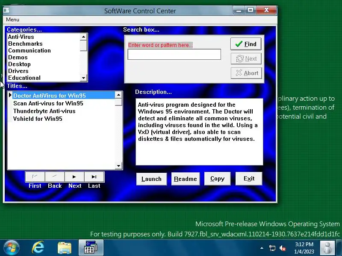Go to Next record arrow button
This screenshot has height=256, width=342.
(x=74, y=177)
